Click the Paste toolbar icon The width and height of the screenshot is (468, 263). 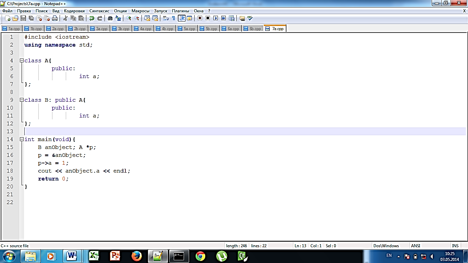pyautogui.click(x=81, y=18)
